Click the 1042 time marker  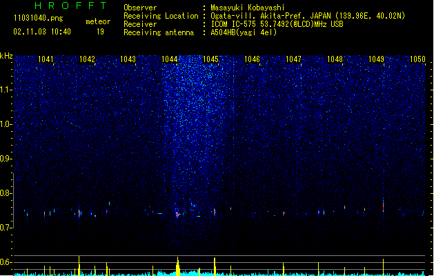(x=87, y=59)
